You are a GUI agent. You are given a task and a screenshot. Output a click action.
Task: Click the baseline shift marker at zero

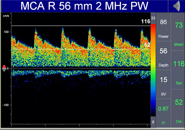click(x=4, y=68)
